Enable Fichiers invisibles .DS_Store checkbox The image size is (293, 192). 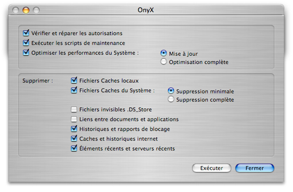coord(74,109)
